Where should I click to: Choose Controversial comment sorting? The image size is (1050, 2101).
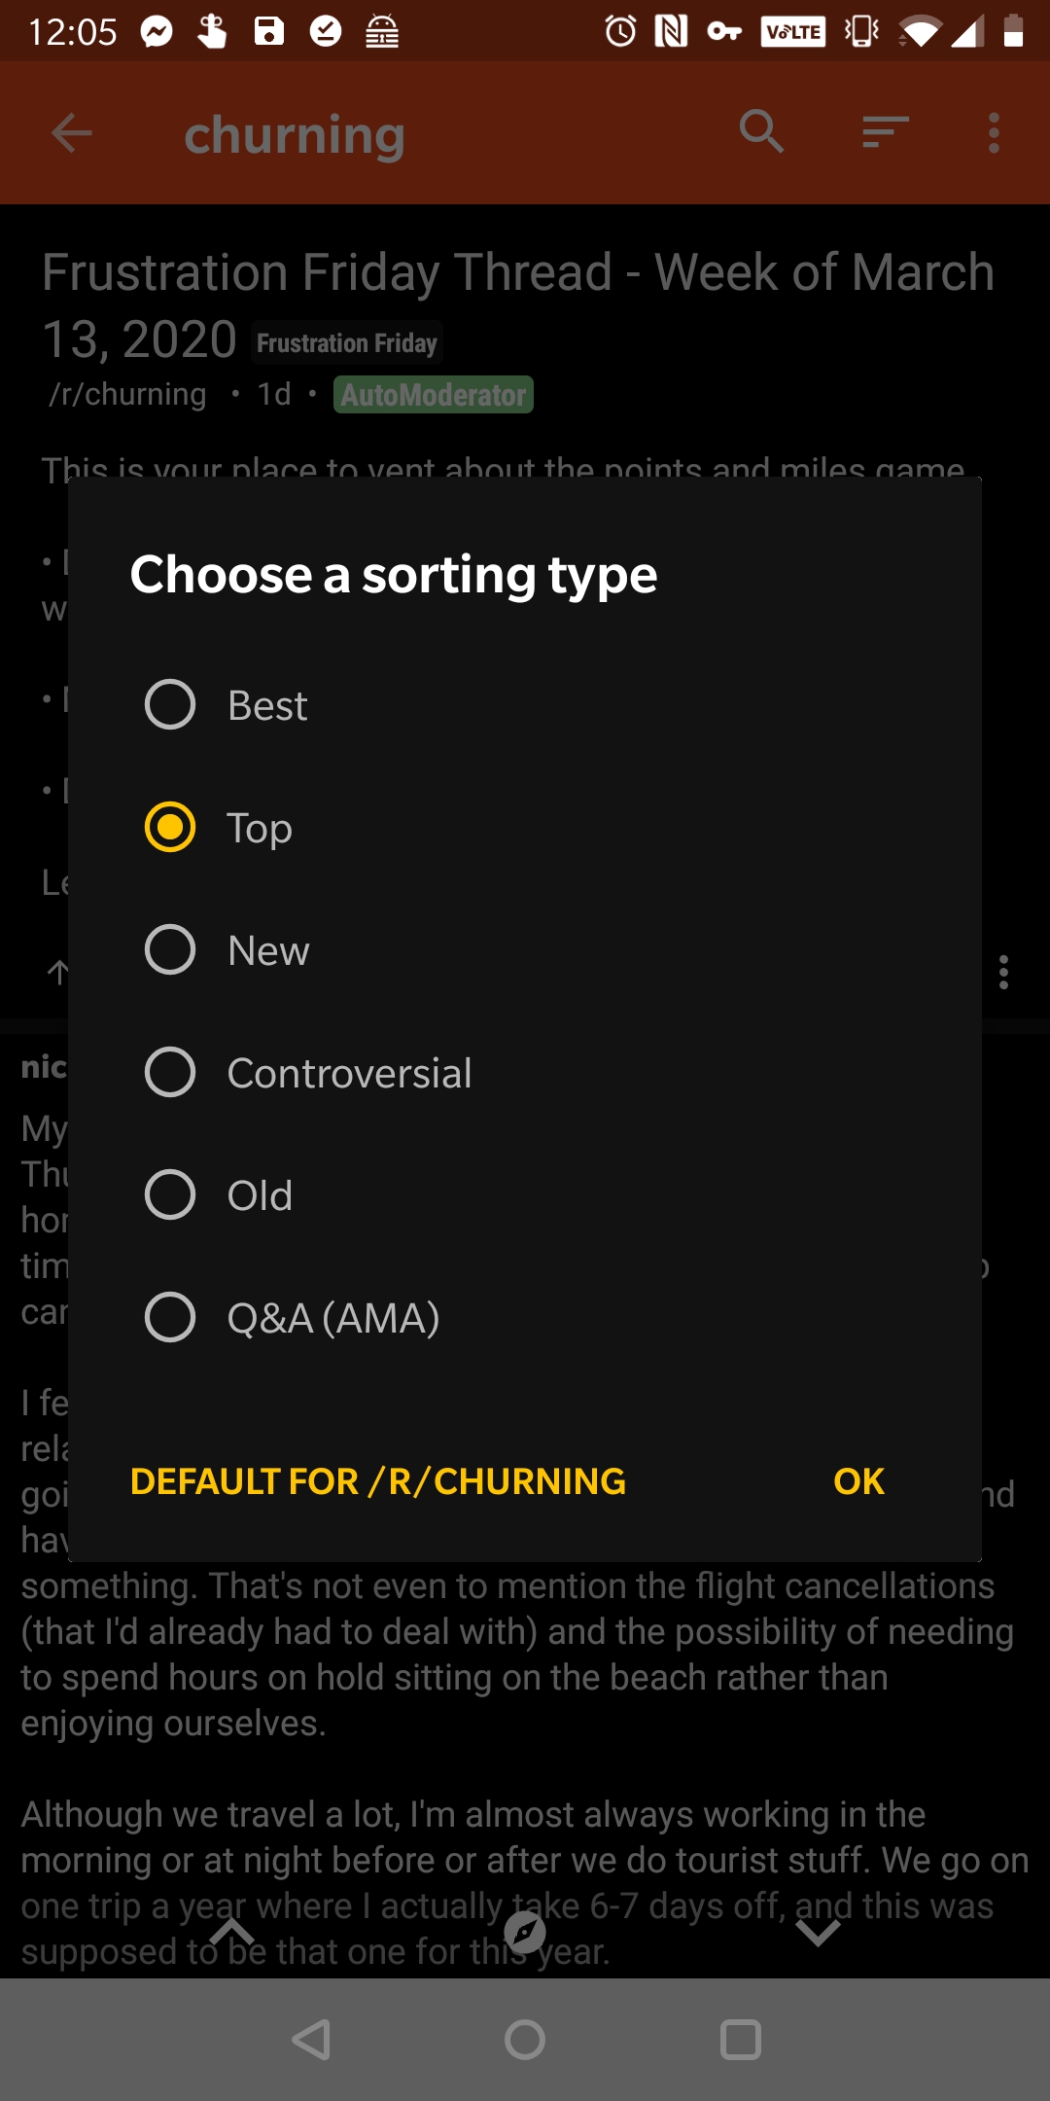point(170,1073)
